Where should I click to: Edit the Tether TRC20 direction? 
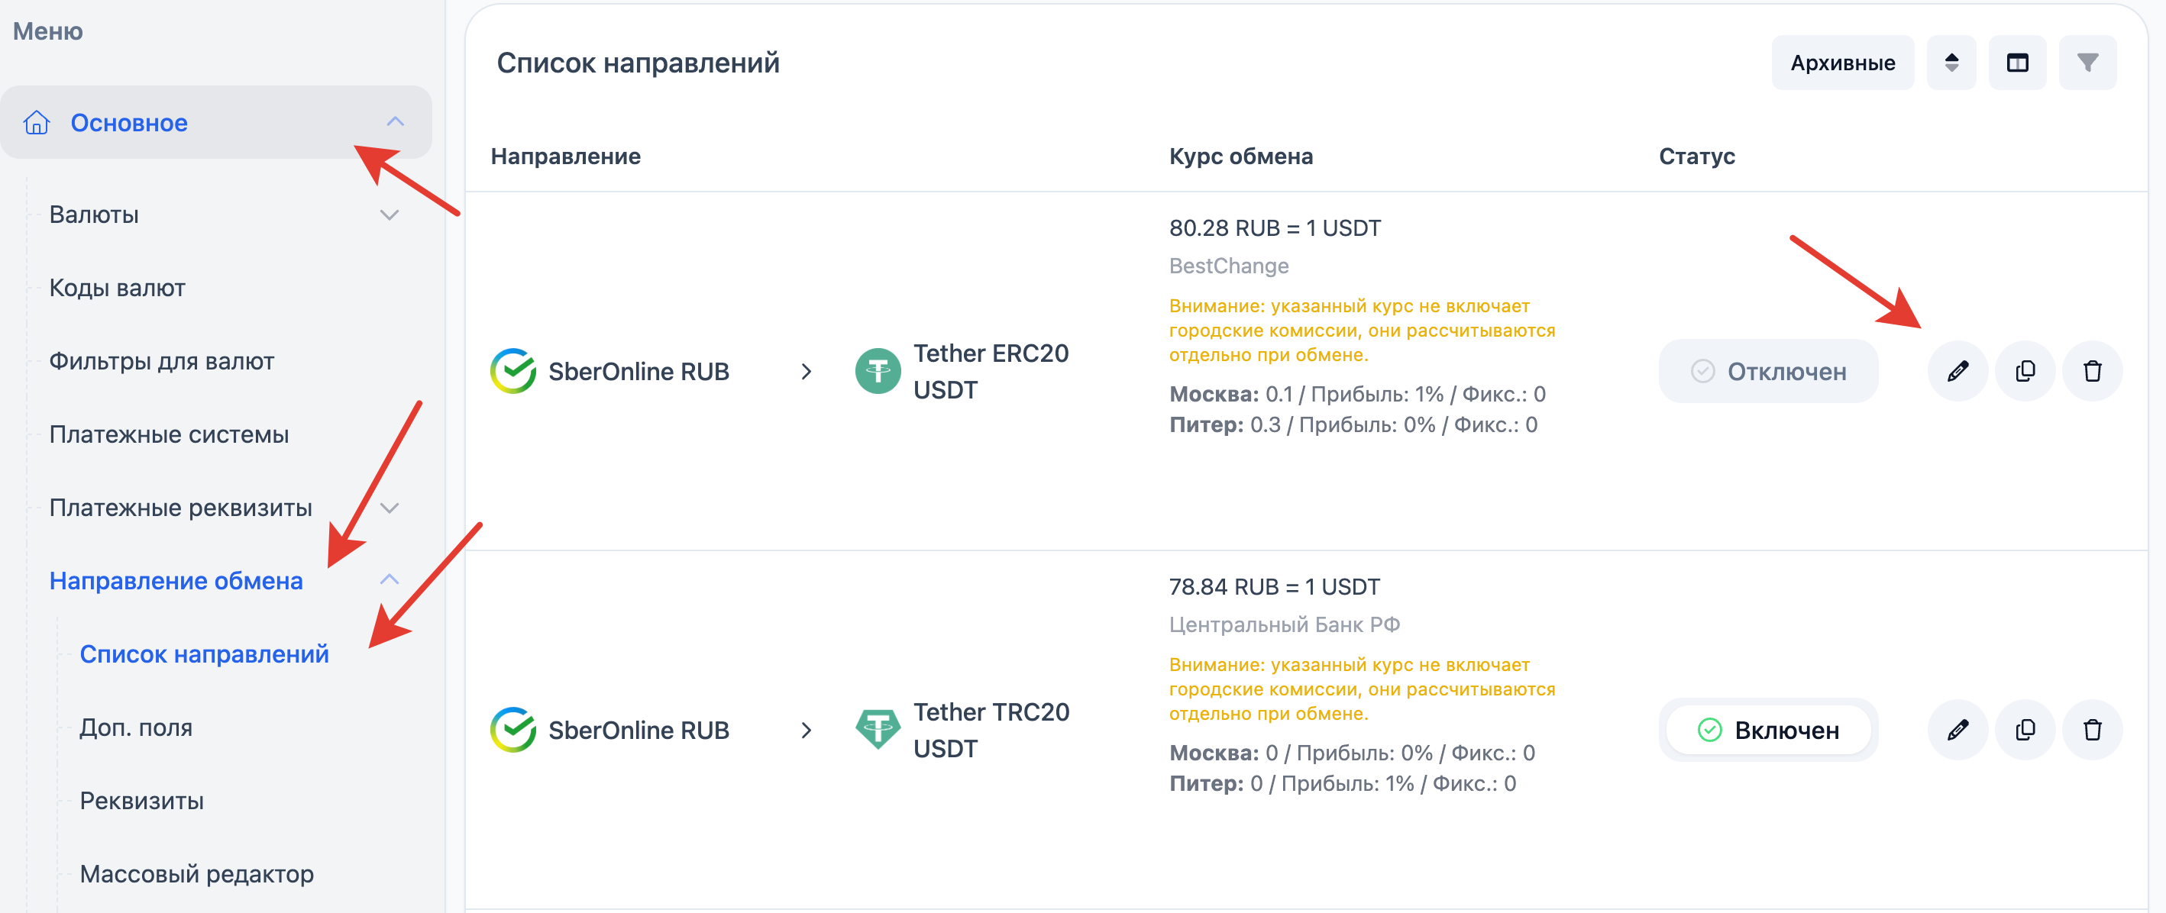(1957, 730)
